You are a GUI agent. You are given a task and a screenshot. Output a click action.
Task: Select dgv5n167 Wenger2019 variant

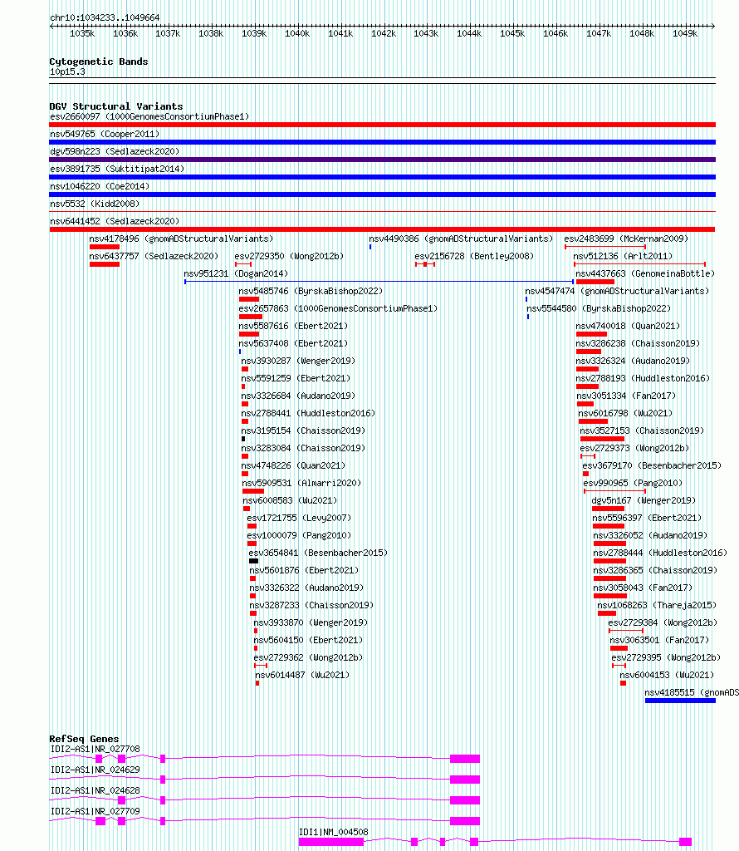tap(644, 500)
